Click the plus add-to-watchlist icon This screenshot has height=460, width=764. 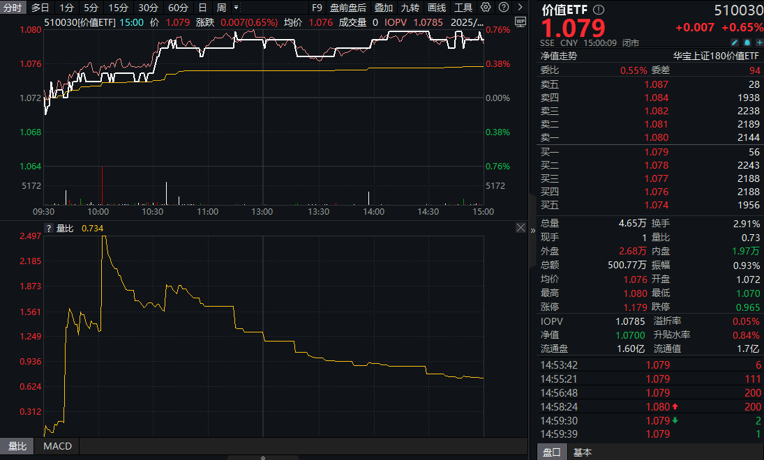click(759, 43)
